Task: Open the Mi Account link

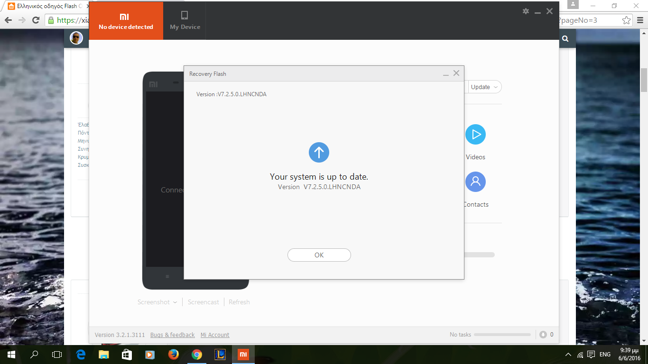Action: point(215,335)
